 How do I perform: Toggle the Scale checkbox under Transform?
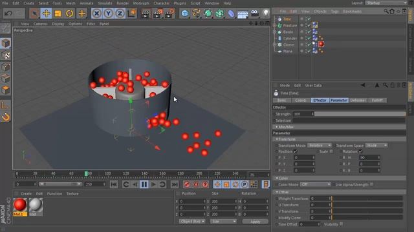331,151
